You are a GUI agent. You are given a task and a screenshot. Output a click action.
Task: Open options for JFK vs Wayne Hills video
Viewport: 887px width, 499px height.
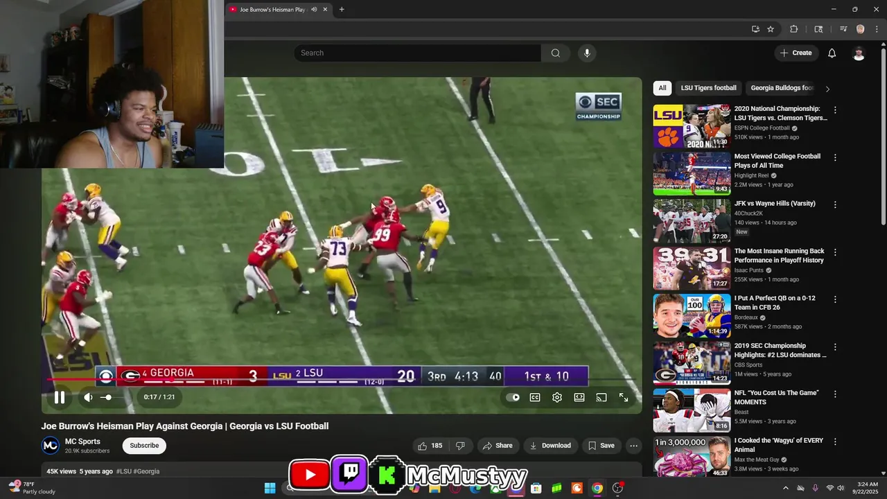click(835, 205)
